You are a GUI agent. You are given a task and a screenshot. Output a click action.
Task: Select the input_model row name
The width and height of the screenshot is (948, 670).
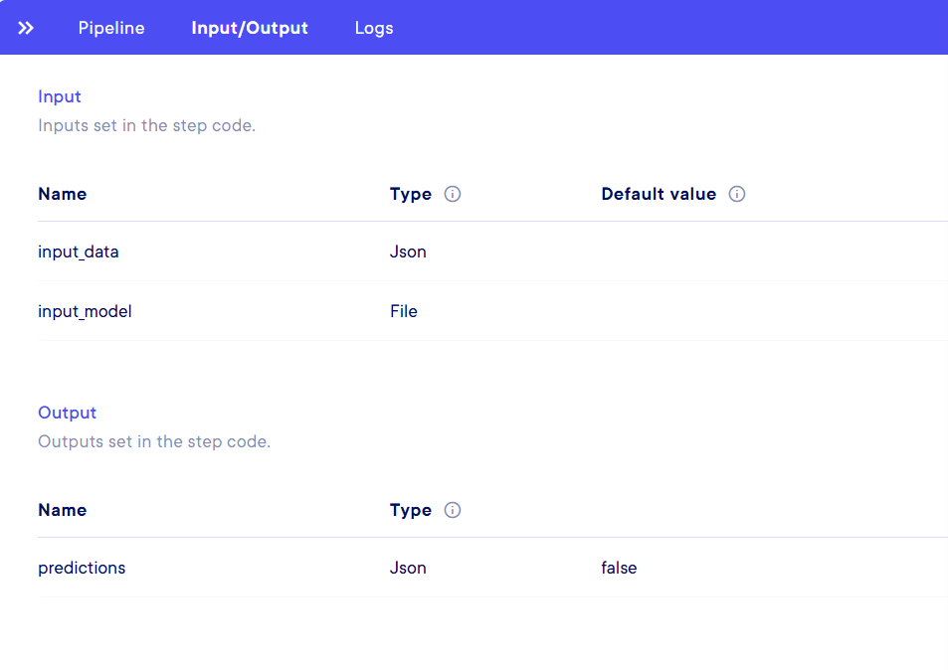click(85, 312)
